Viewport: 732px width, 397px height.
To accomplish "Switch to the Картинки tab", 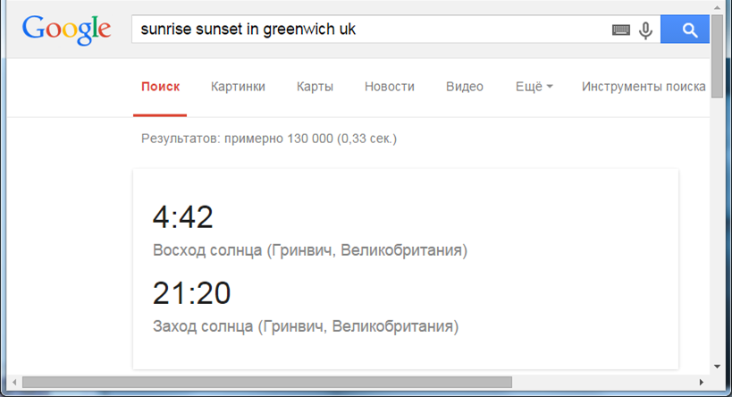I will (x=238, y=87).
